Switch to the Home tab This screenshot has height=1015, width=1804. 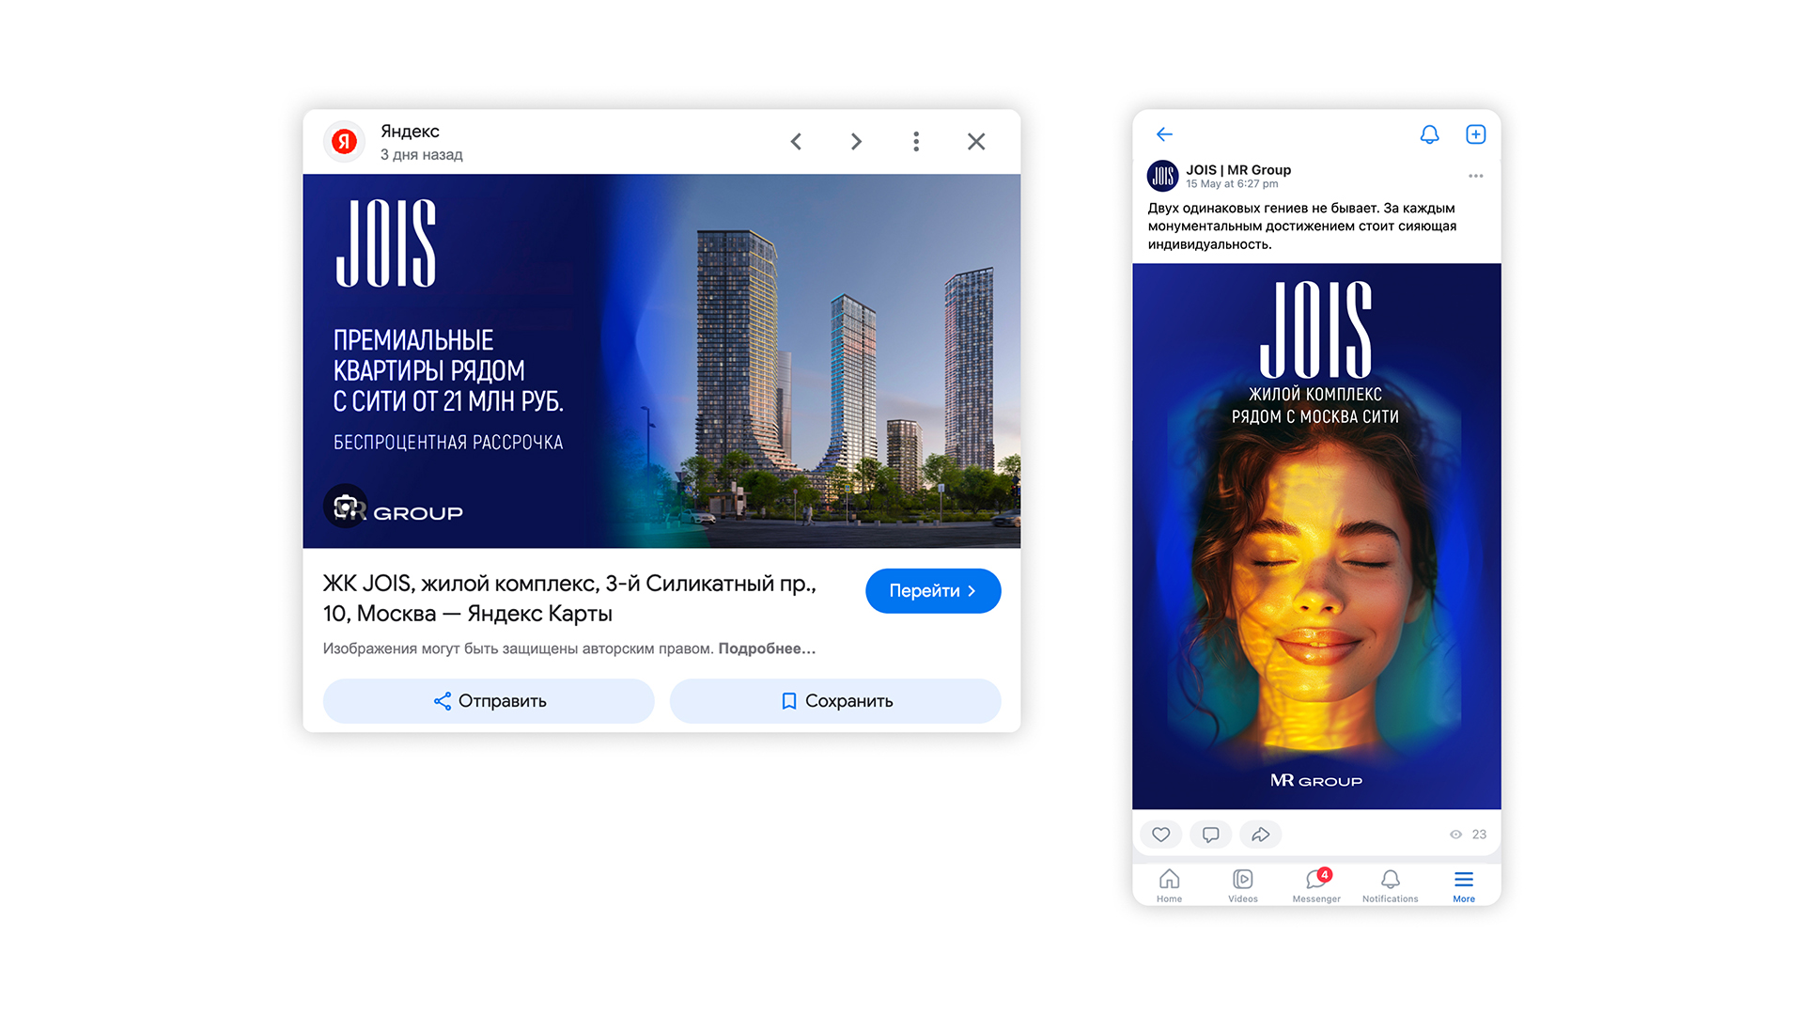pyautogui.click(x=1170, y=885)
